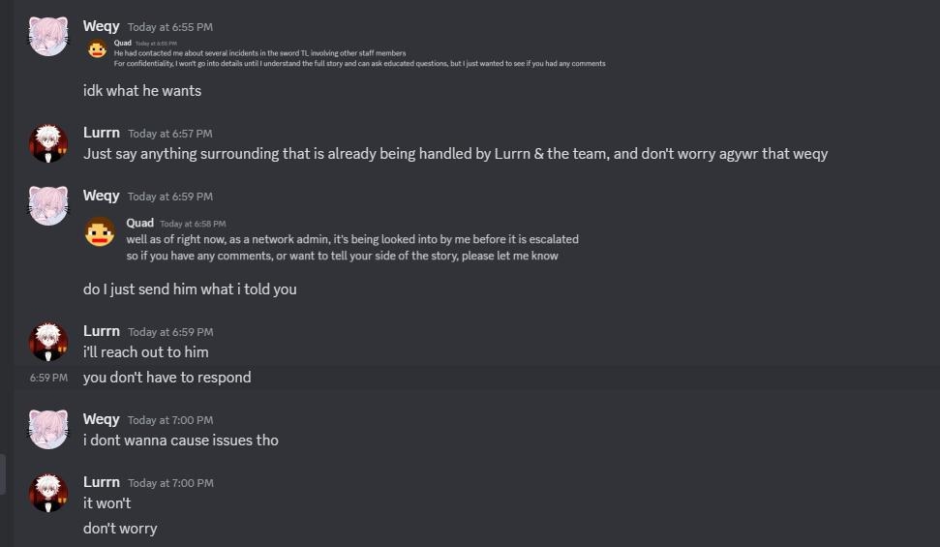Click Weqy's avatar on the 7:00 PM message
The image size is (940, 547).
point(48,429)
